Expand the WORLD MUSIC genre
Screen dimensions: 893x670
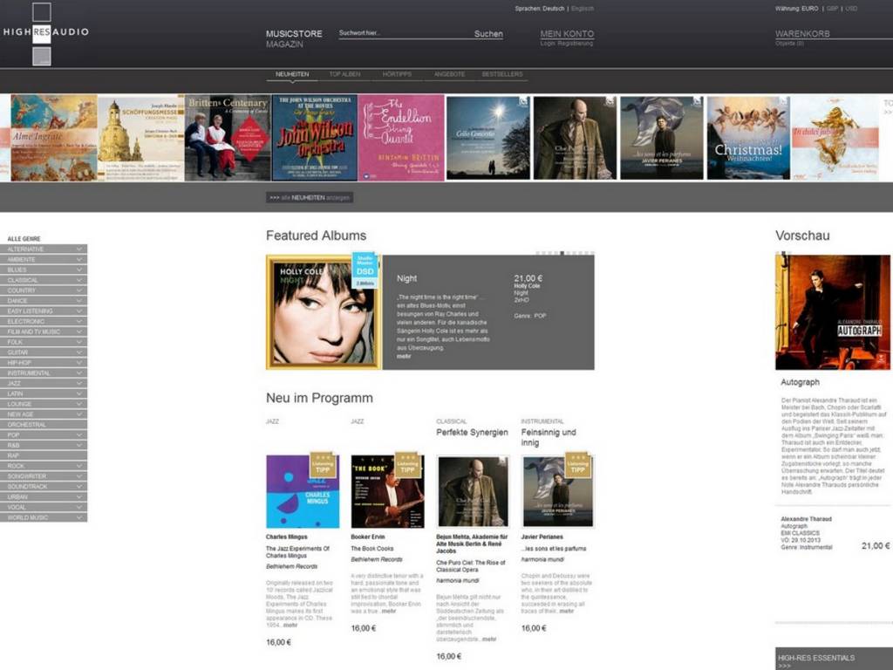coord(44,517)
